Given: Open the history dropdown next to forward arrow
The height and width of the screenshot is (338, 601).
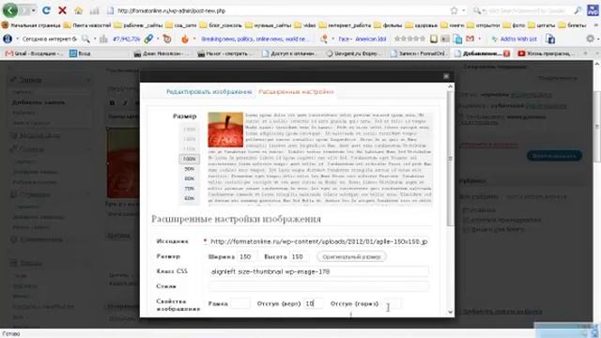Looking at the screenshot, I should point(34,10).
